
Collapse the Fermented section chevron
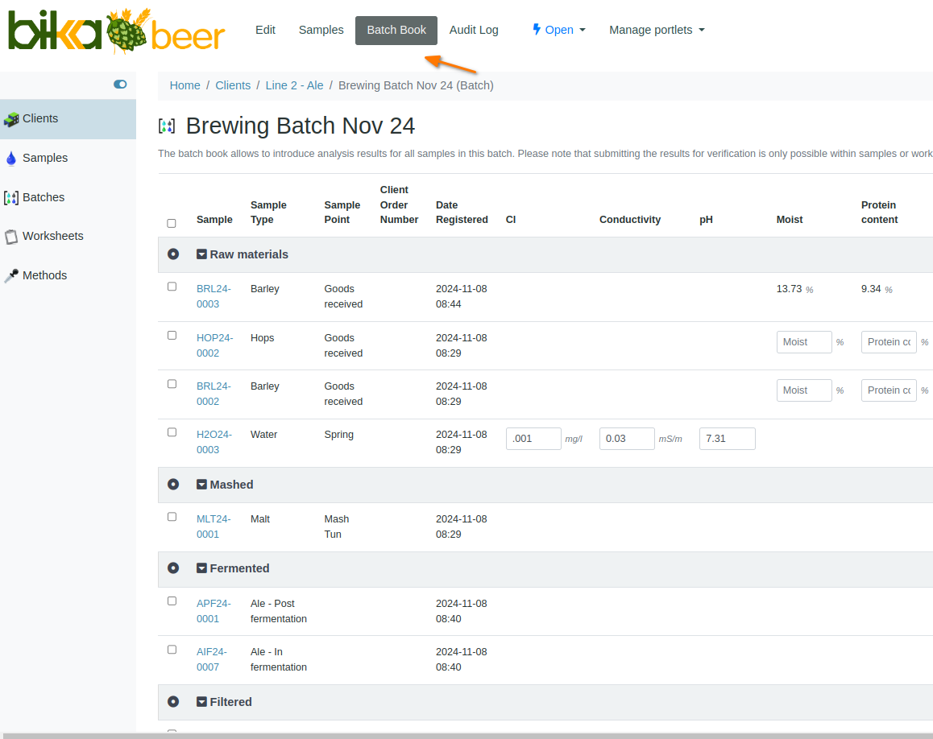201,568
